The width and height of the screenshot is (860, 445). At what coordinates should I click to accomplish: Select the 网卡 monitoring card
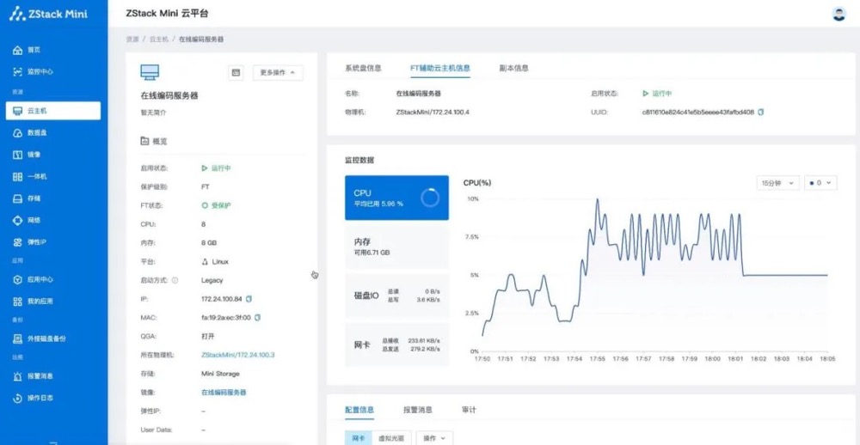396,344
